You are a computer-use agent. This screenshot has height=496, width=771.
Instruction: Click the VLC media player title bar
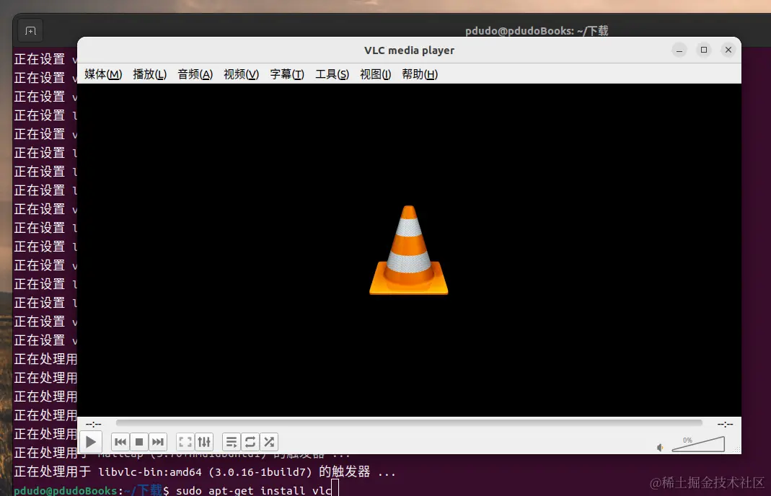(409, 50)
